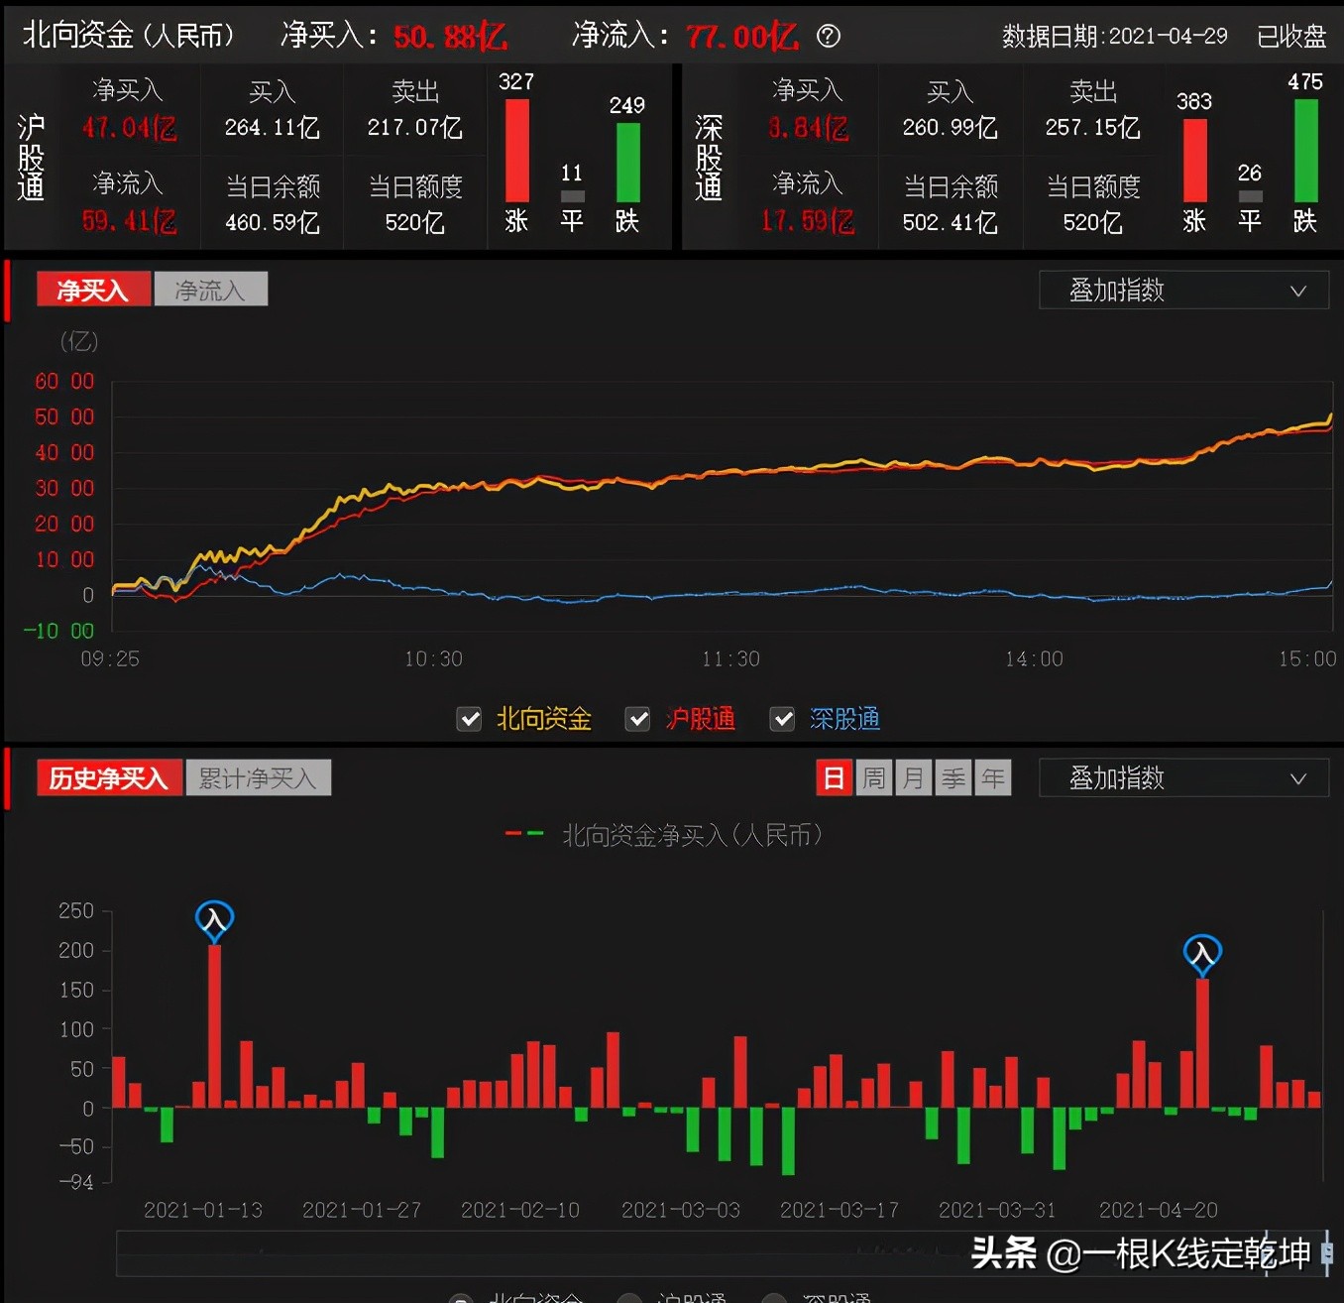This screenshot has height=1303, width=1344.
Task: Select the 净买入 tab in intraday chart
Action: click(93, 290)
